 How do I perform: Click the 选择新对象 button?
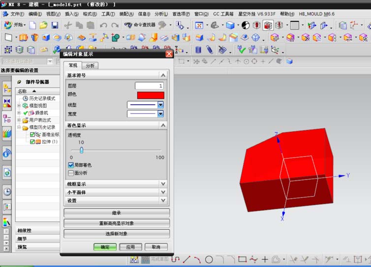tap(117, 234)
